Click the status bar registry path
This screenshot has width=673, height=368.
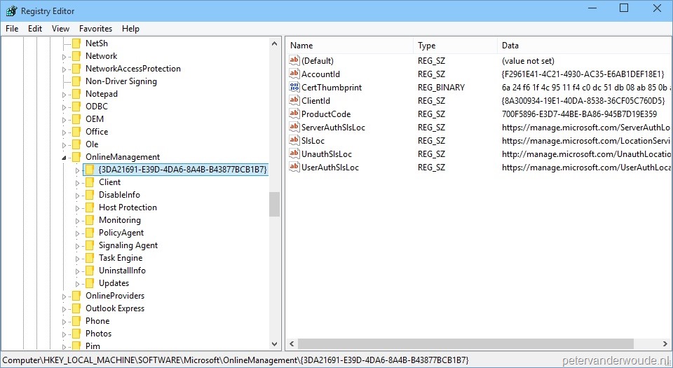tap(236, 360)
